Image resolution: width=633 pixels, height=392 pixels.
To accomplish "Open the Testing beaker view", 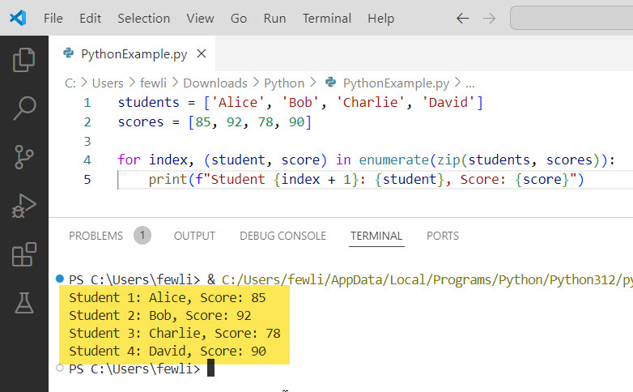I will (x=24, y=303).
